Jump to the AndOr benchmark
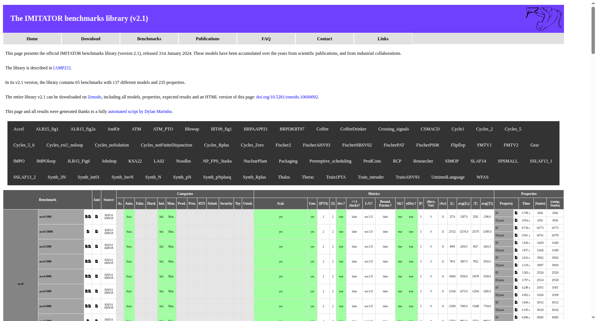Viewport: 596px width, 321px height. coord(114,129)
